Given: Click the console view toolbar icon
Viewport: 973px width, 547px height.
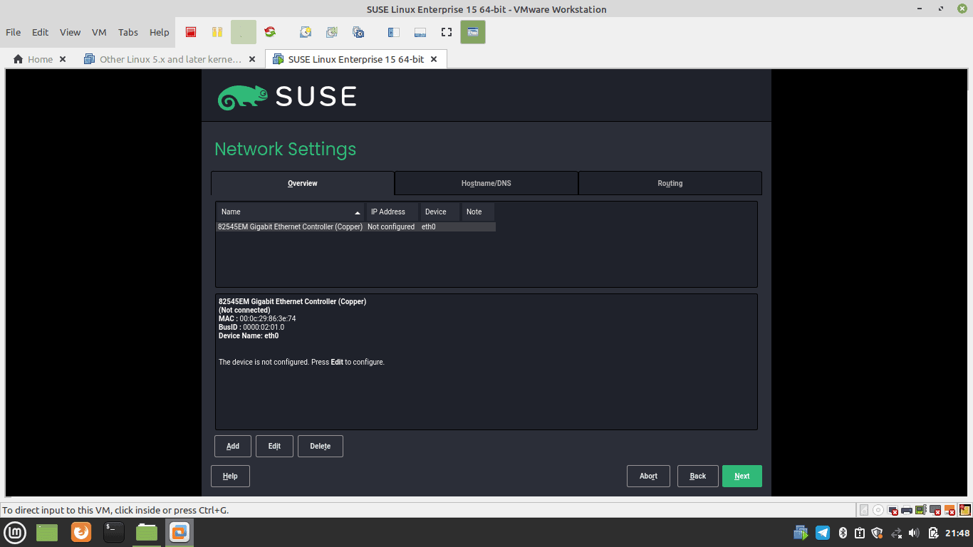Looking at the screenshot, I should tap(473, 32).
